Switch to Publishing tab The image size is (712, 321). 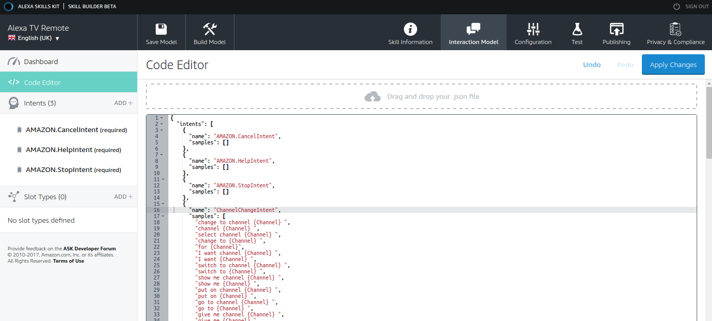coord(616,32)
